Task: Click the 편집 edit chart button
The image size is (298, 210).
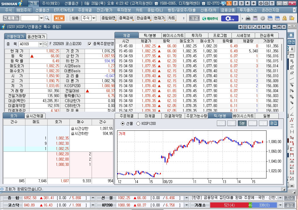Action: click(x=273, y=123)
